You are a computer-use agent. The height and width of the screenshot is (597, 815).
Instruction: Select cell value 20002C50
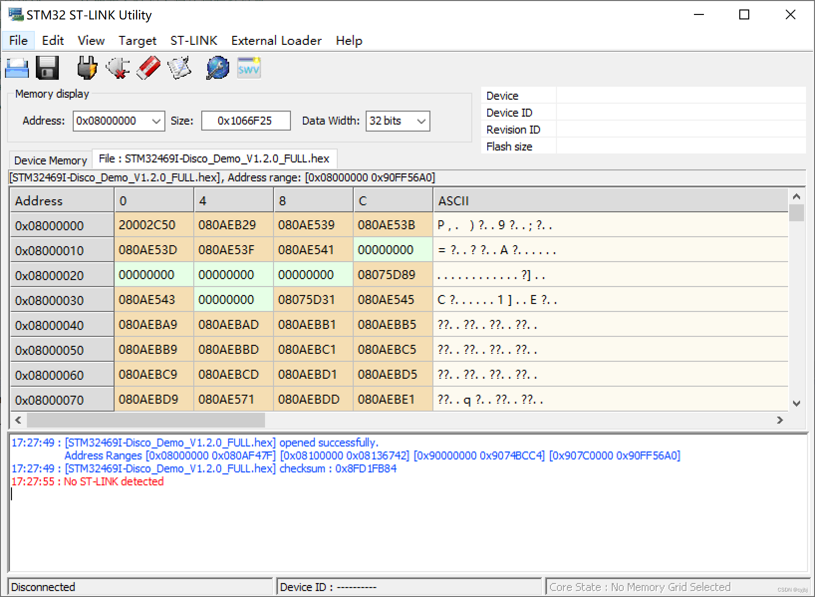click(x=154, y=225)
